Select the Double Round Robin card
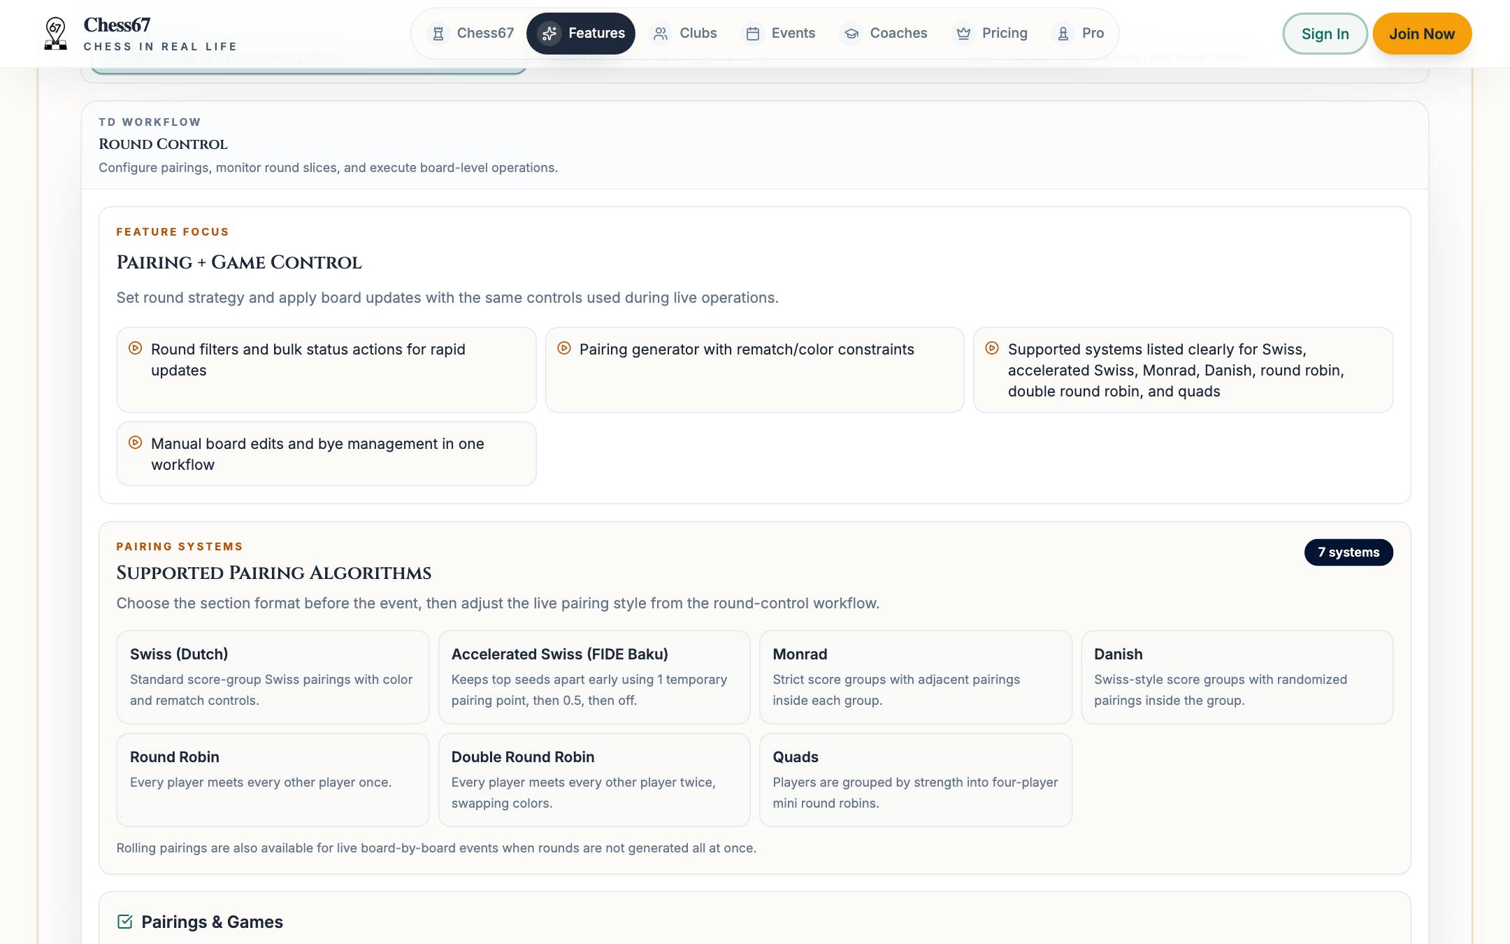 (x=594, y=780)
